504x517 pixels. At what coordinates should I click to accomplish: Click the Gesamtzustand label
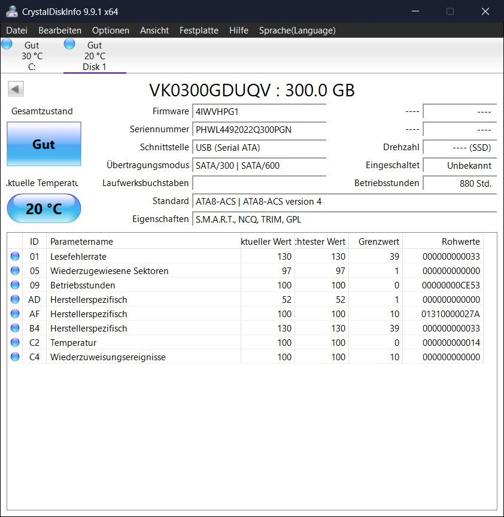pyautogui.click(x=42, y=111)
